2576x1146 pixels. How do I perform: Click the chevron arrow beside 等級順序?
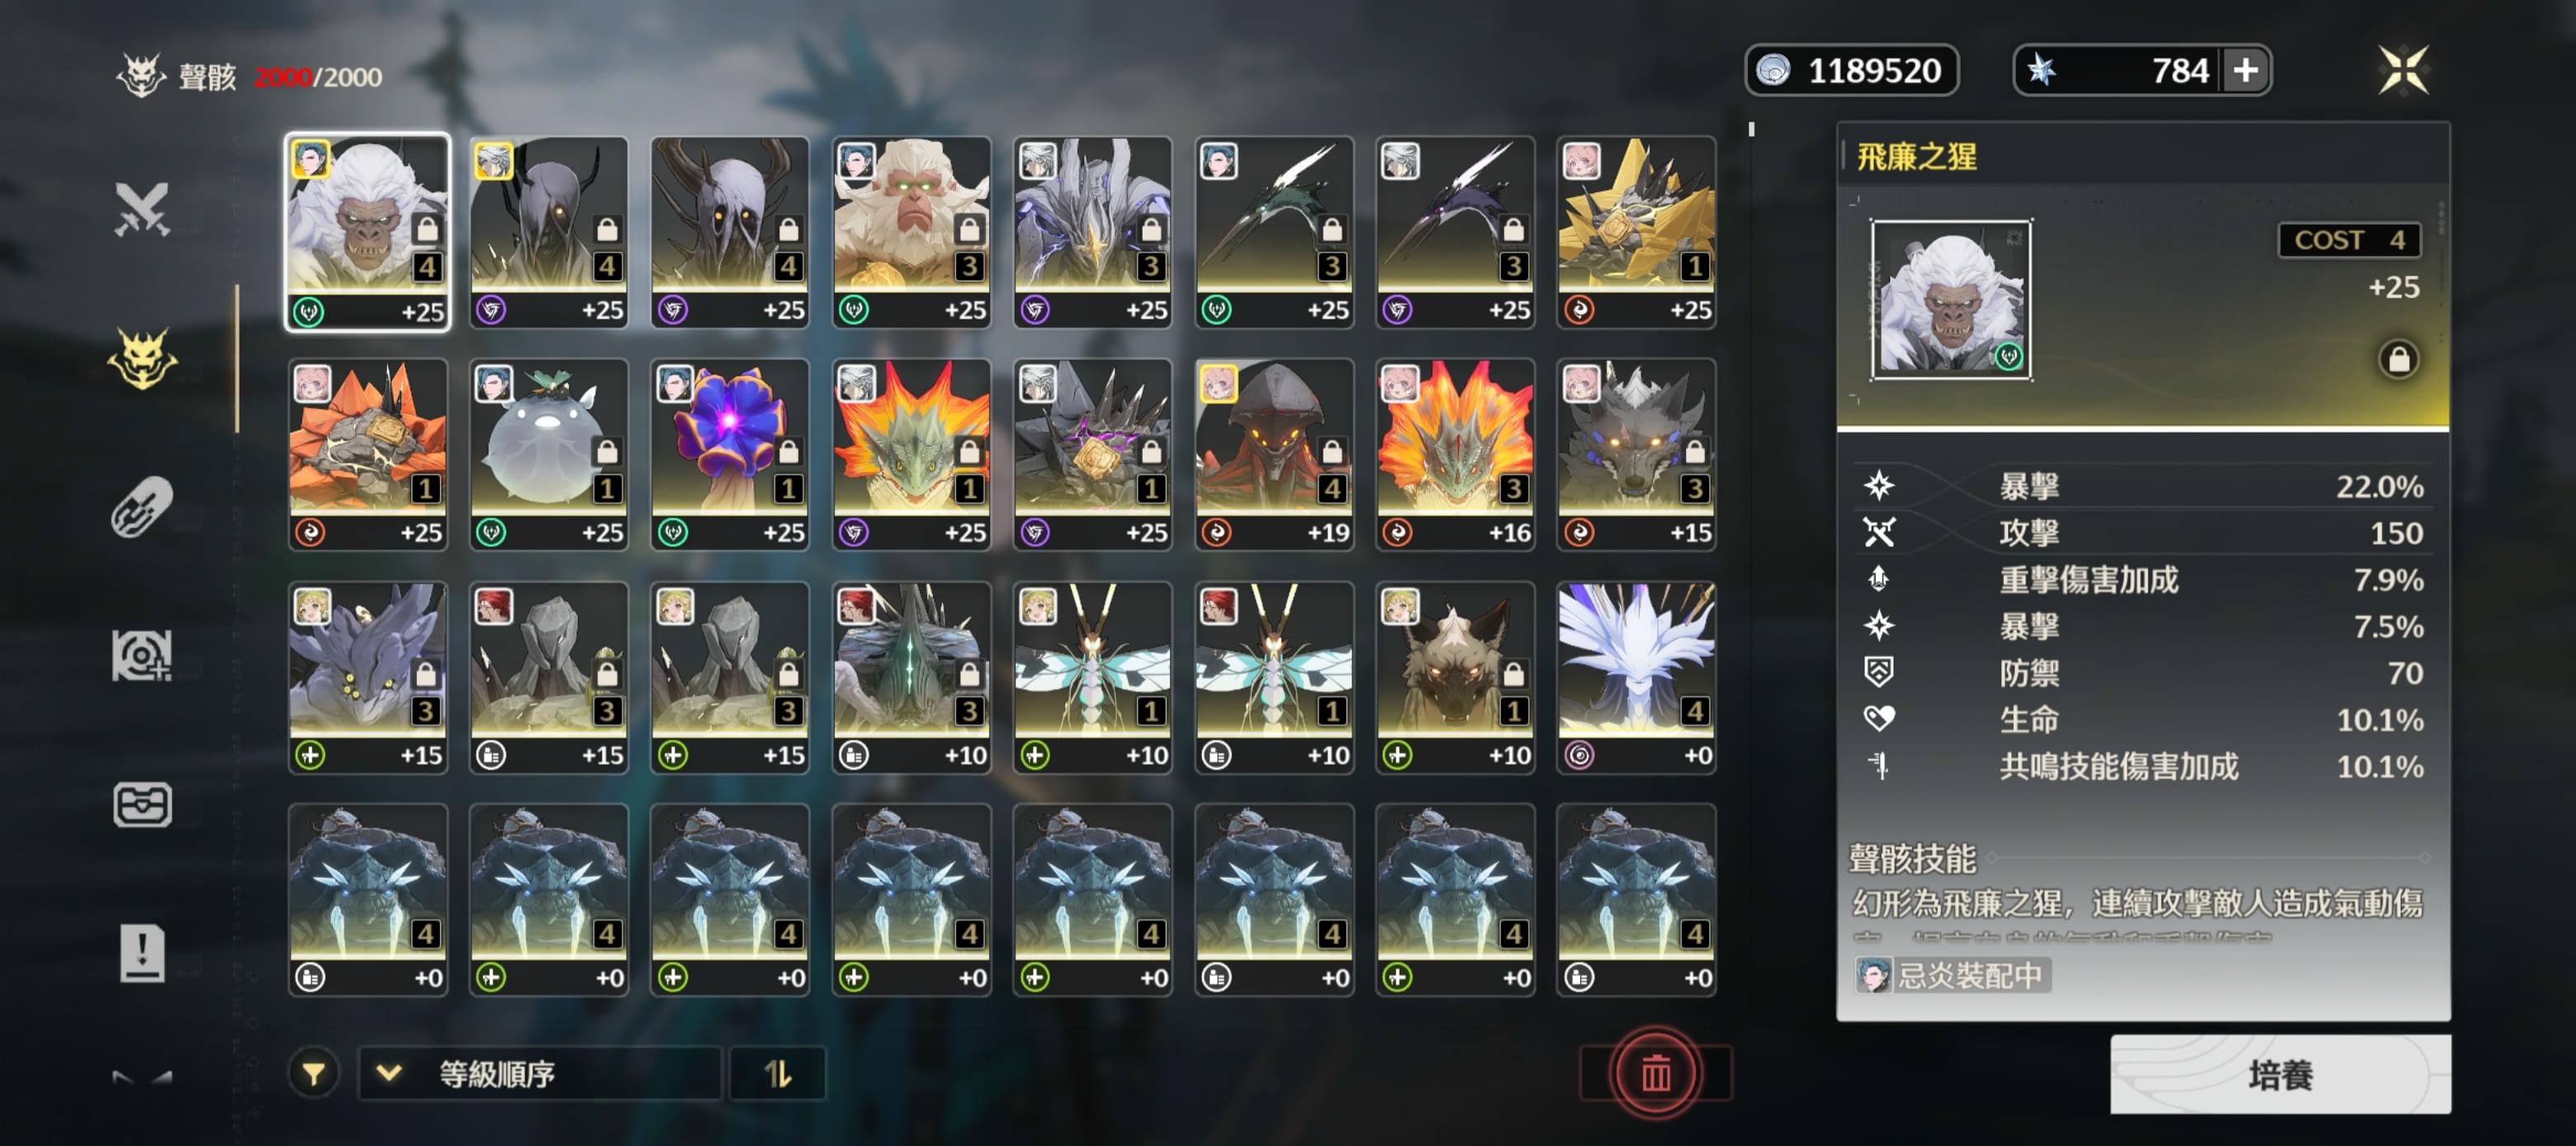pos(389,1074)
